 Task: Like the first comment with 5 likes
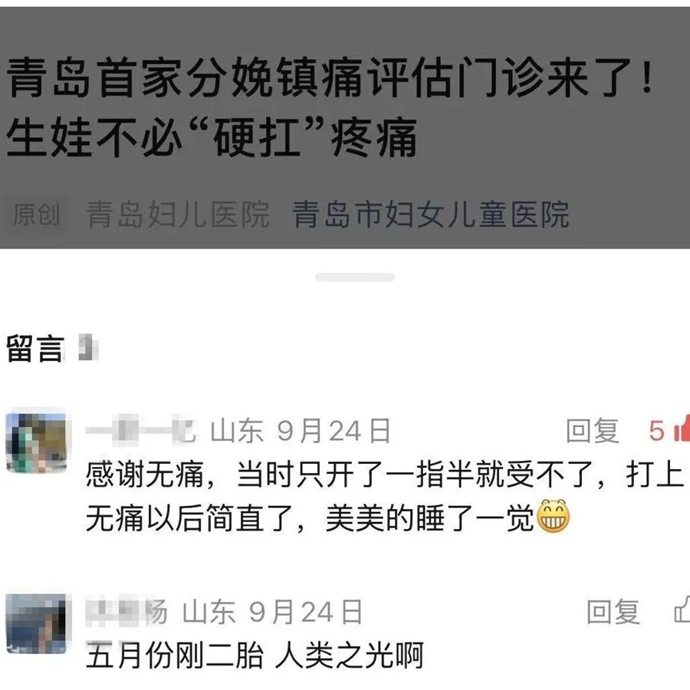click(682, 428)
